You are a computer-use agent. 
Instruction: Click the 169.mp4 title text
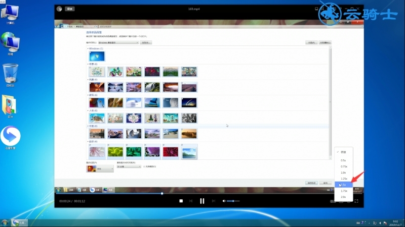click(194, 9)
